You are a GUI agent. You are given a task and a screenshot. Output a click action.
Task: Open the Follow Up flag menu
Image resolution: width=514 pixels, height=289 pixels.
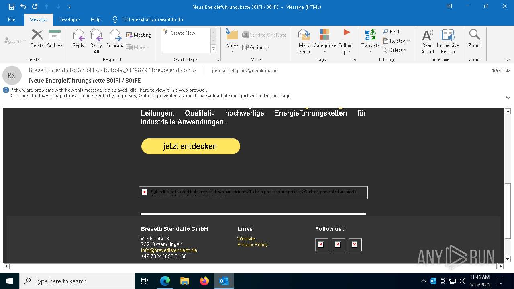tap(345, 41)
